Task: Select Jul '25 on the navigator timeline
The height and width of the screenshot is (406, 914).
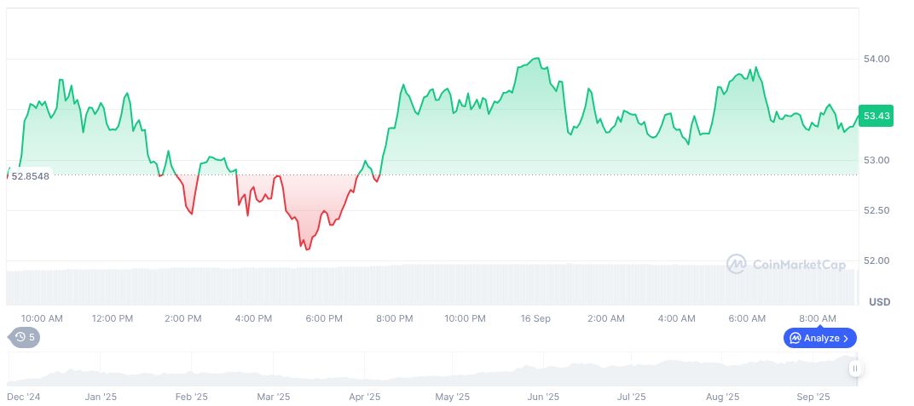Action: (632, 397)
